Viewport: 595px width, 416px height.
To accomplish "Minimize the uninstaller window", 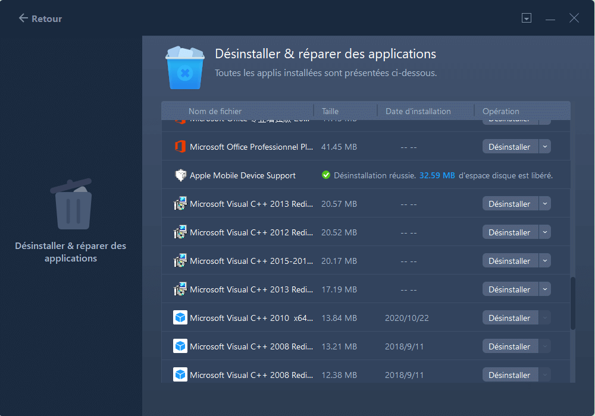I will [550, 18].
